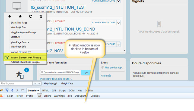
Task: Click the Reload icon in context menu
Action: [x=31, y=16]
